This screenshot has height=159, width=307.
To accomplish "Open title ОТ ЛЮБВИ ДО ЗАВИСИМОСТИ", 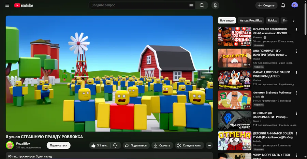I will [x=271, y=115].
